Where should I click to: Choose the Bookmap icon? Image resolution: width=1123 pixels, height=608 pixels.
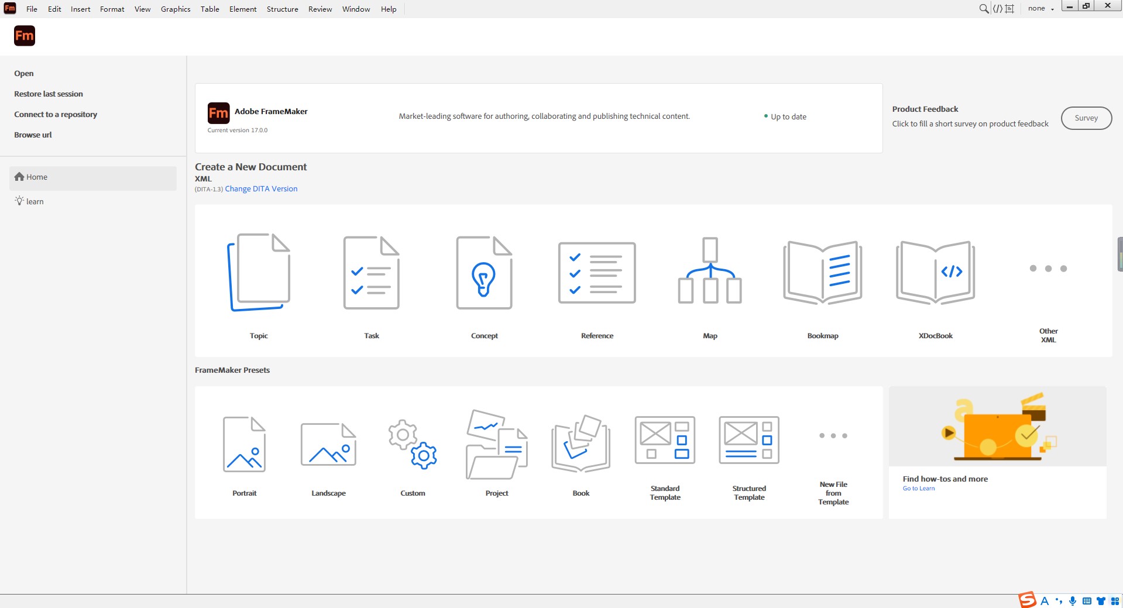pos(822,273)
